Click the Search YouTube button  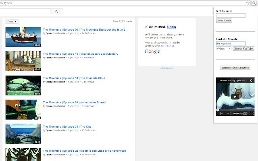tap(243, 48)
